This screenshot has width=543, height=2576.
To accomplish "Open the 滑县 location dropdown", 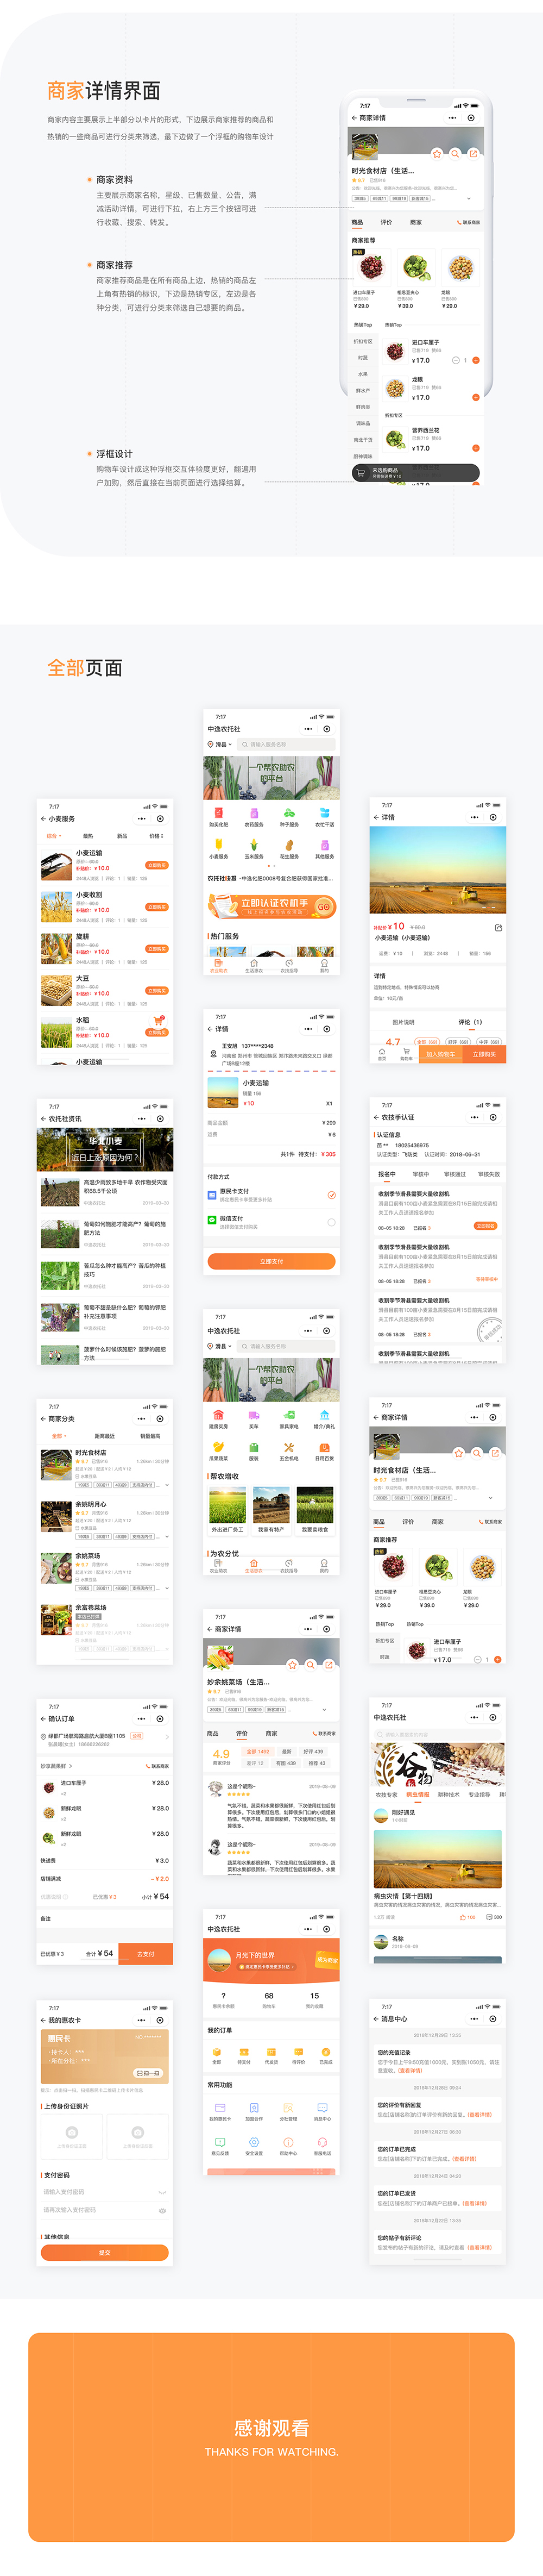I will tap(221, 744).
